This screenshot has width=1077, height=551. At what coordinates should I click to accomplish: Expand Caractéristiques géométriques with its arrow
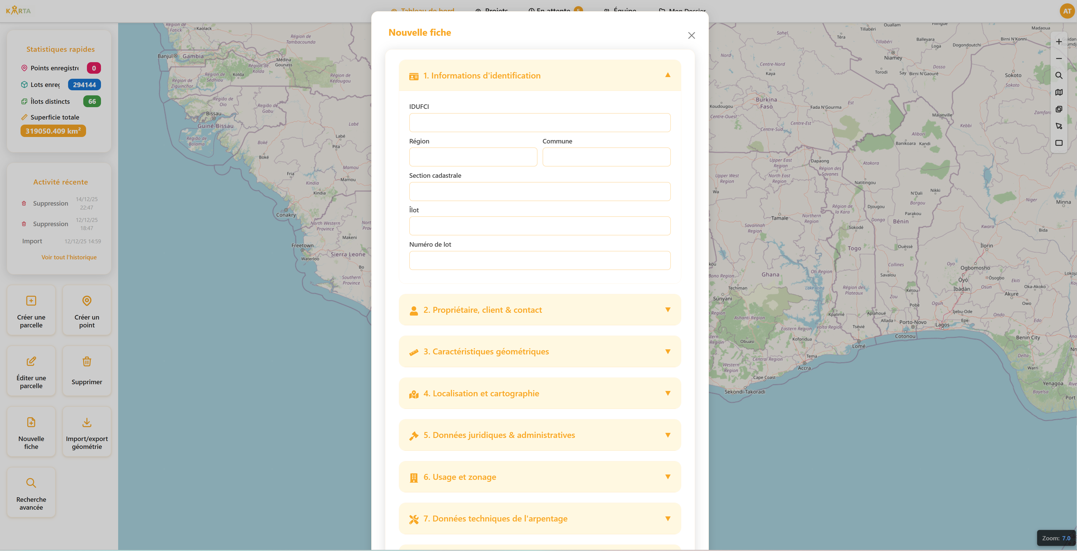point(667,351)
